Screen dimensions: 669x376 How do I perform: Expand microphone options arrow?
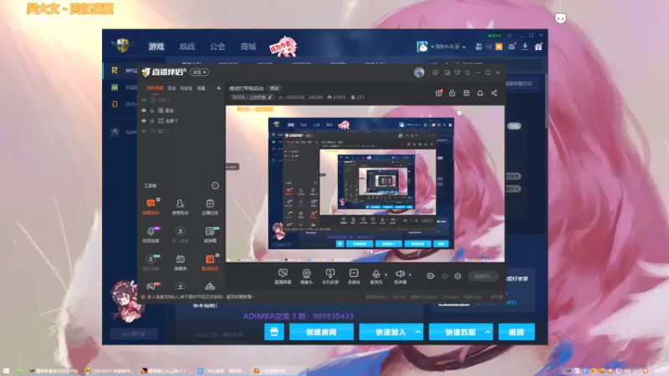click(386, 275)
